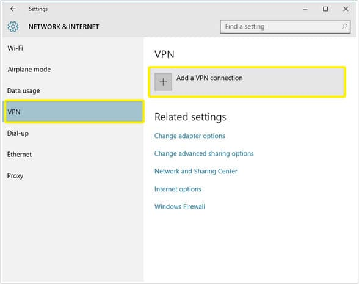This screenshot has height=284, width=359.
Task: Open the Proxy section
Action: tap(73, 176)
